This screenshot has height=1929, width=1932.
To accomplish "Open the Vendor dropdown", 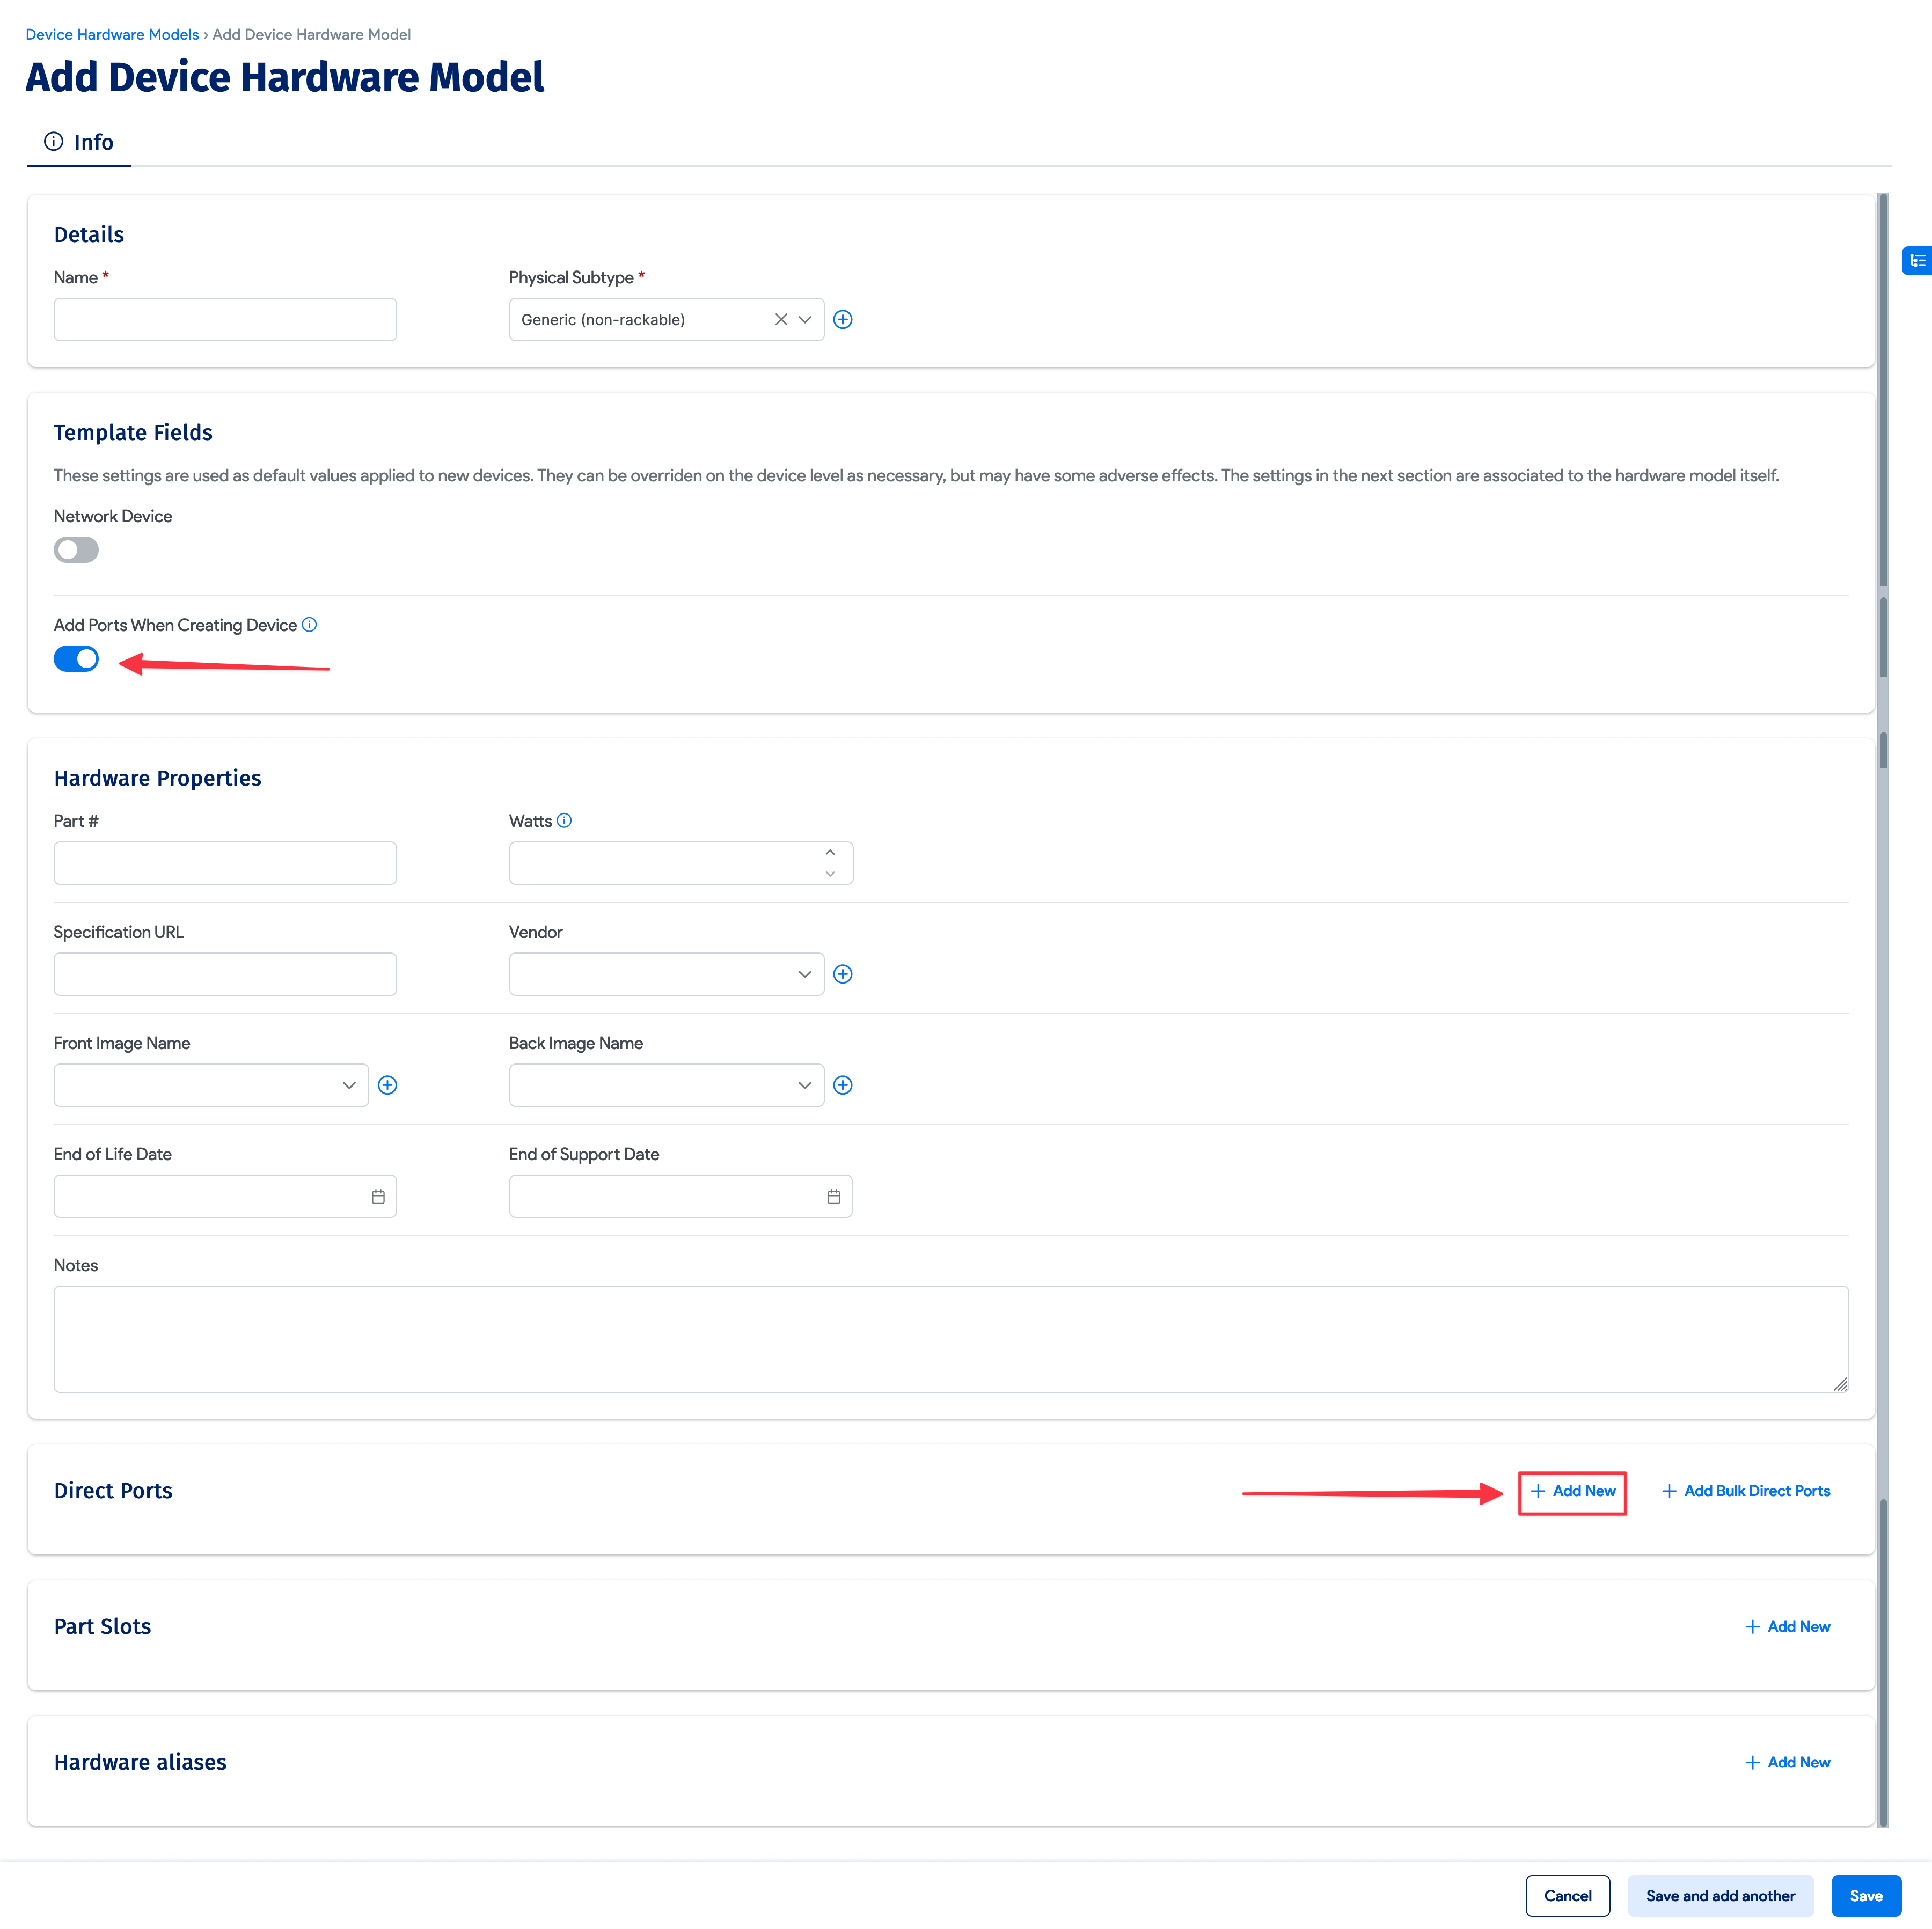I will point(805,973).
